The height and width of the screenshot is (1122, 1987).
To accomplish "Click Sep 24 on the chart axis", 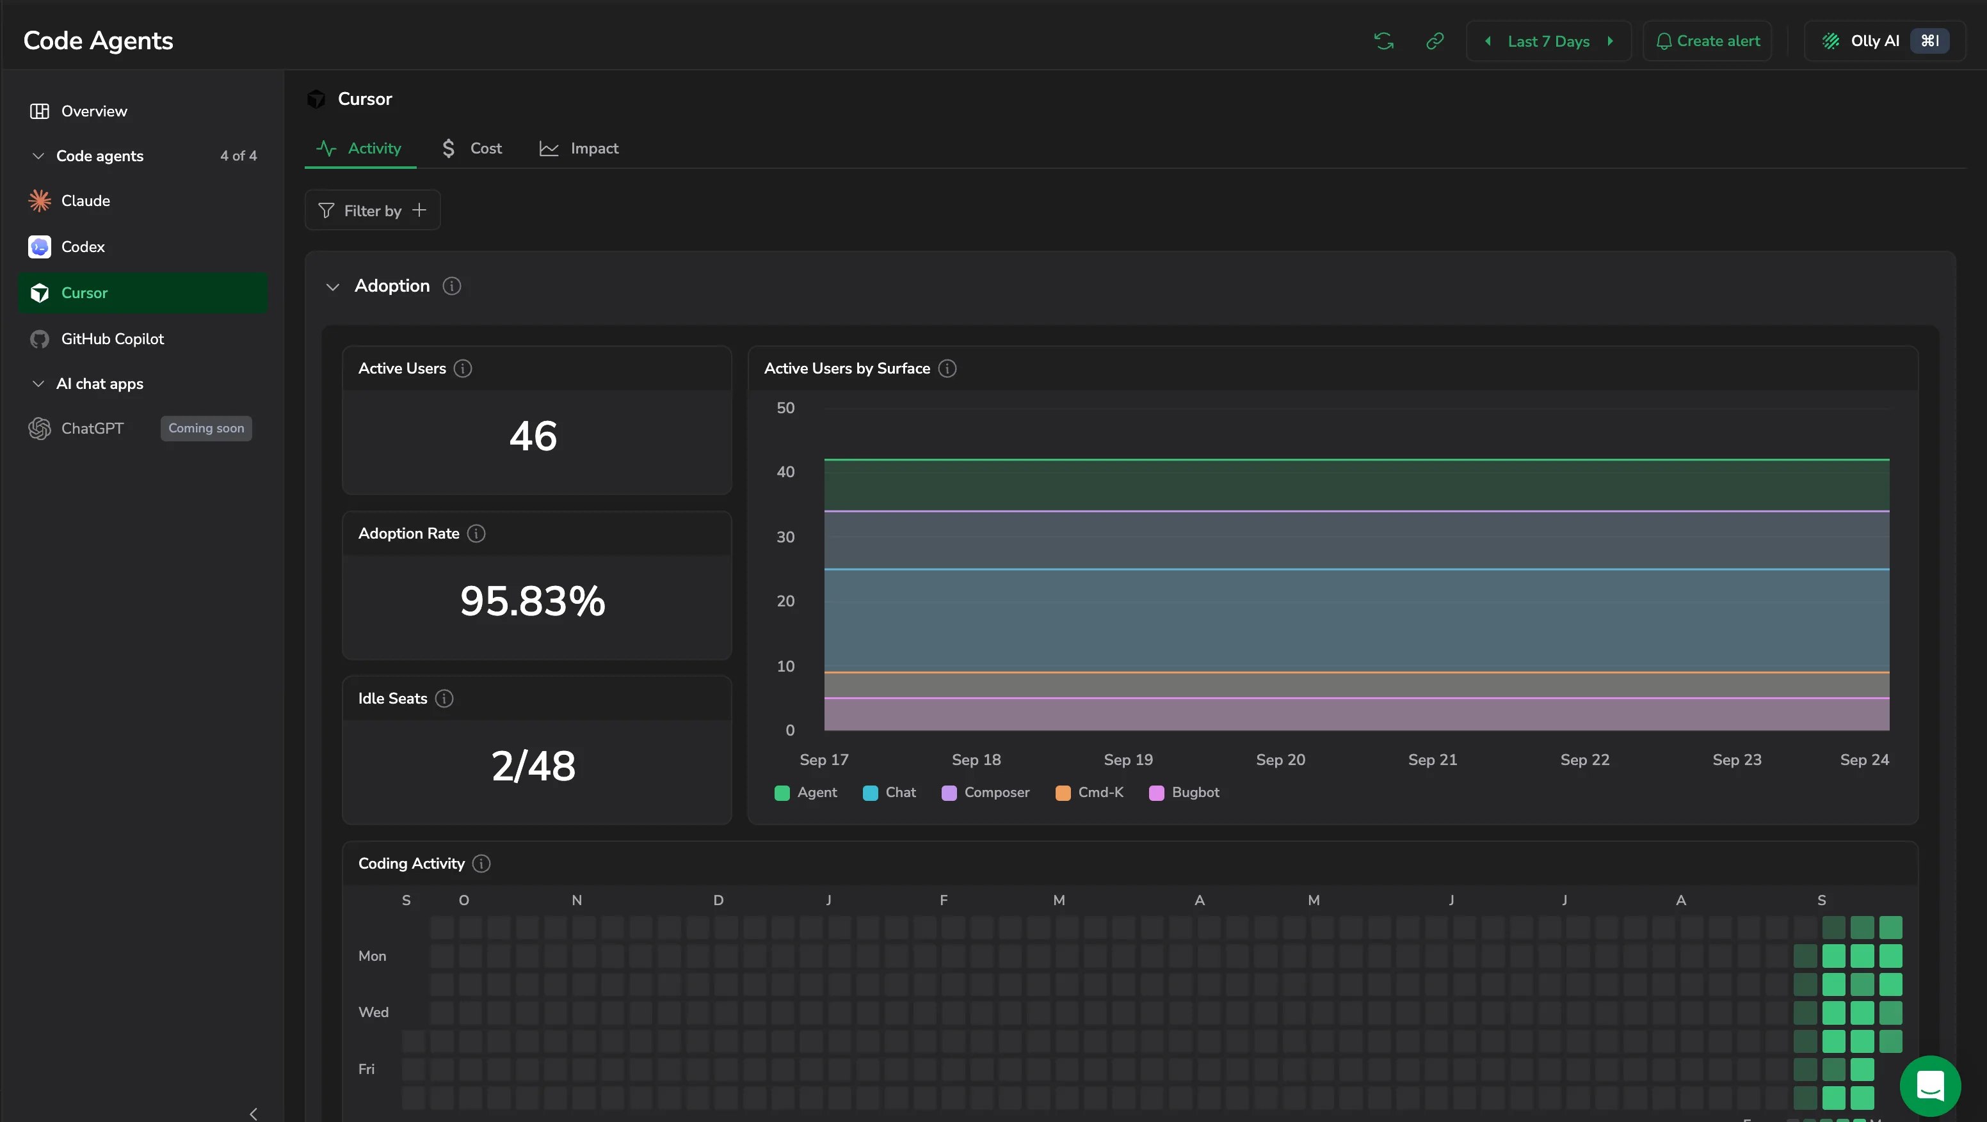I will coord(1864,760).
